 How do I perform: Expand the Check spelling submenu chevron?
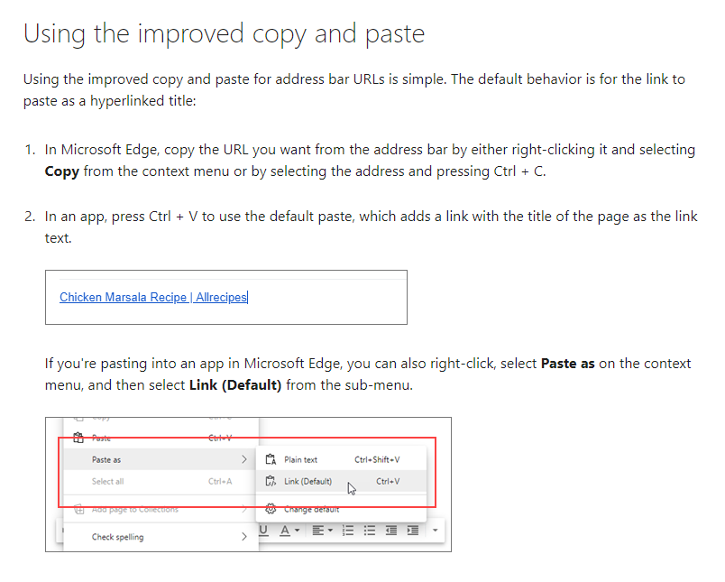243,537
